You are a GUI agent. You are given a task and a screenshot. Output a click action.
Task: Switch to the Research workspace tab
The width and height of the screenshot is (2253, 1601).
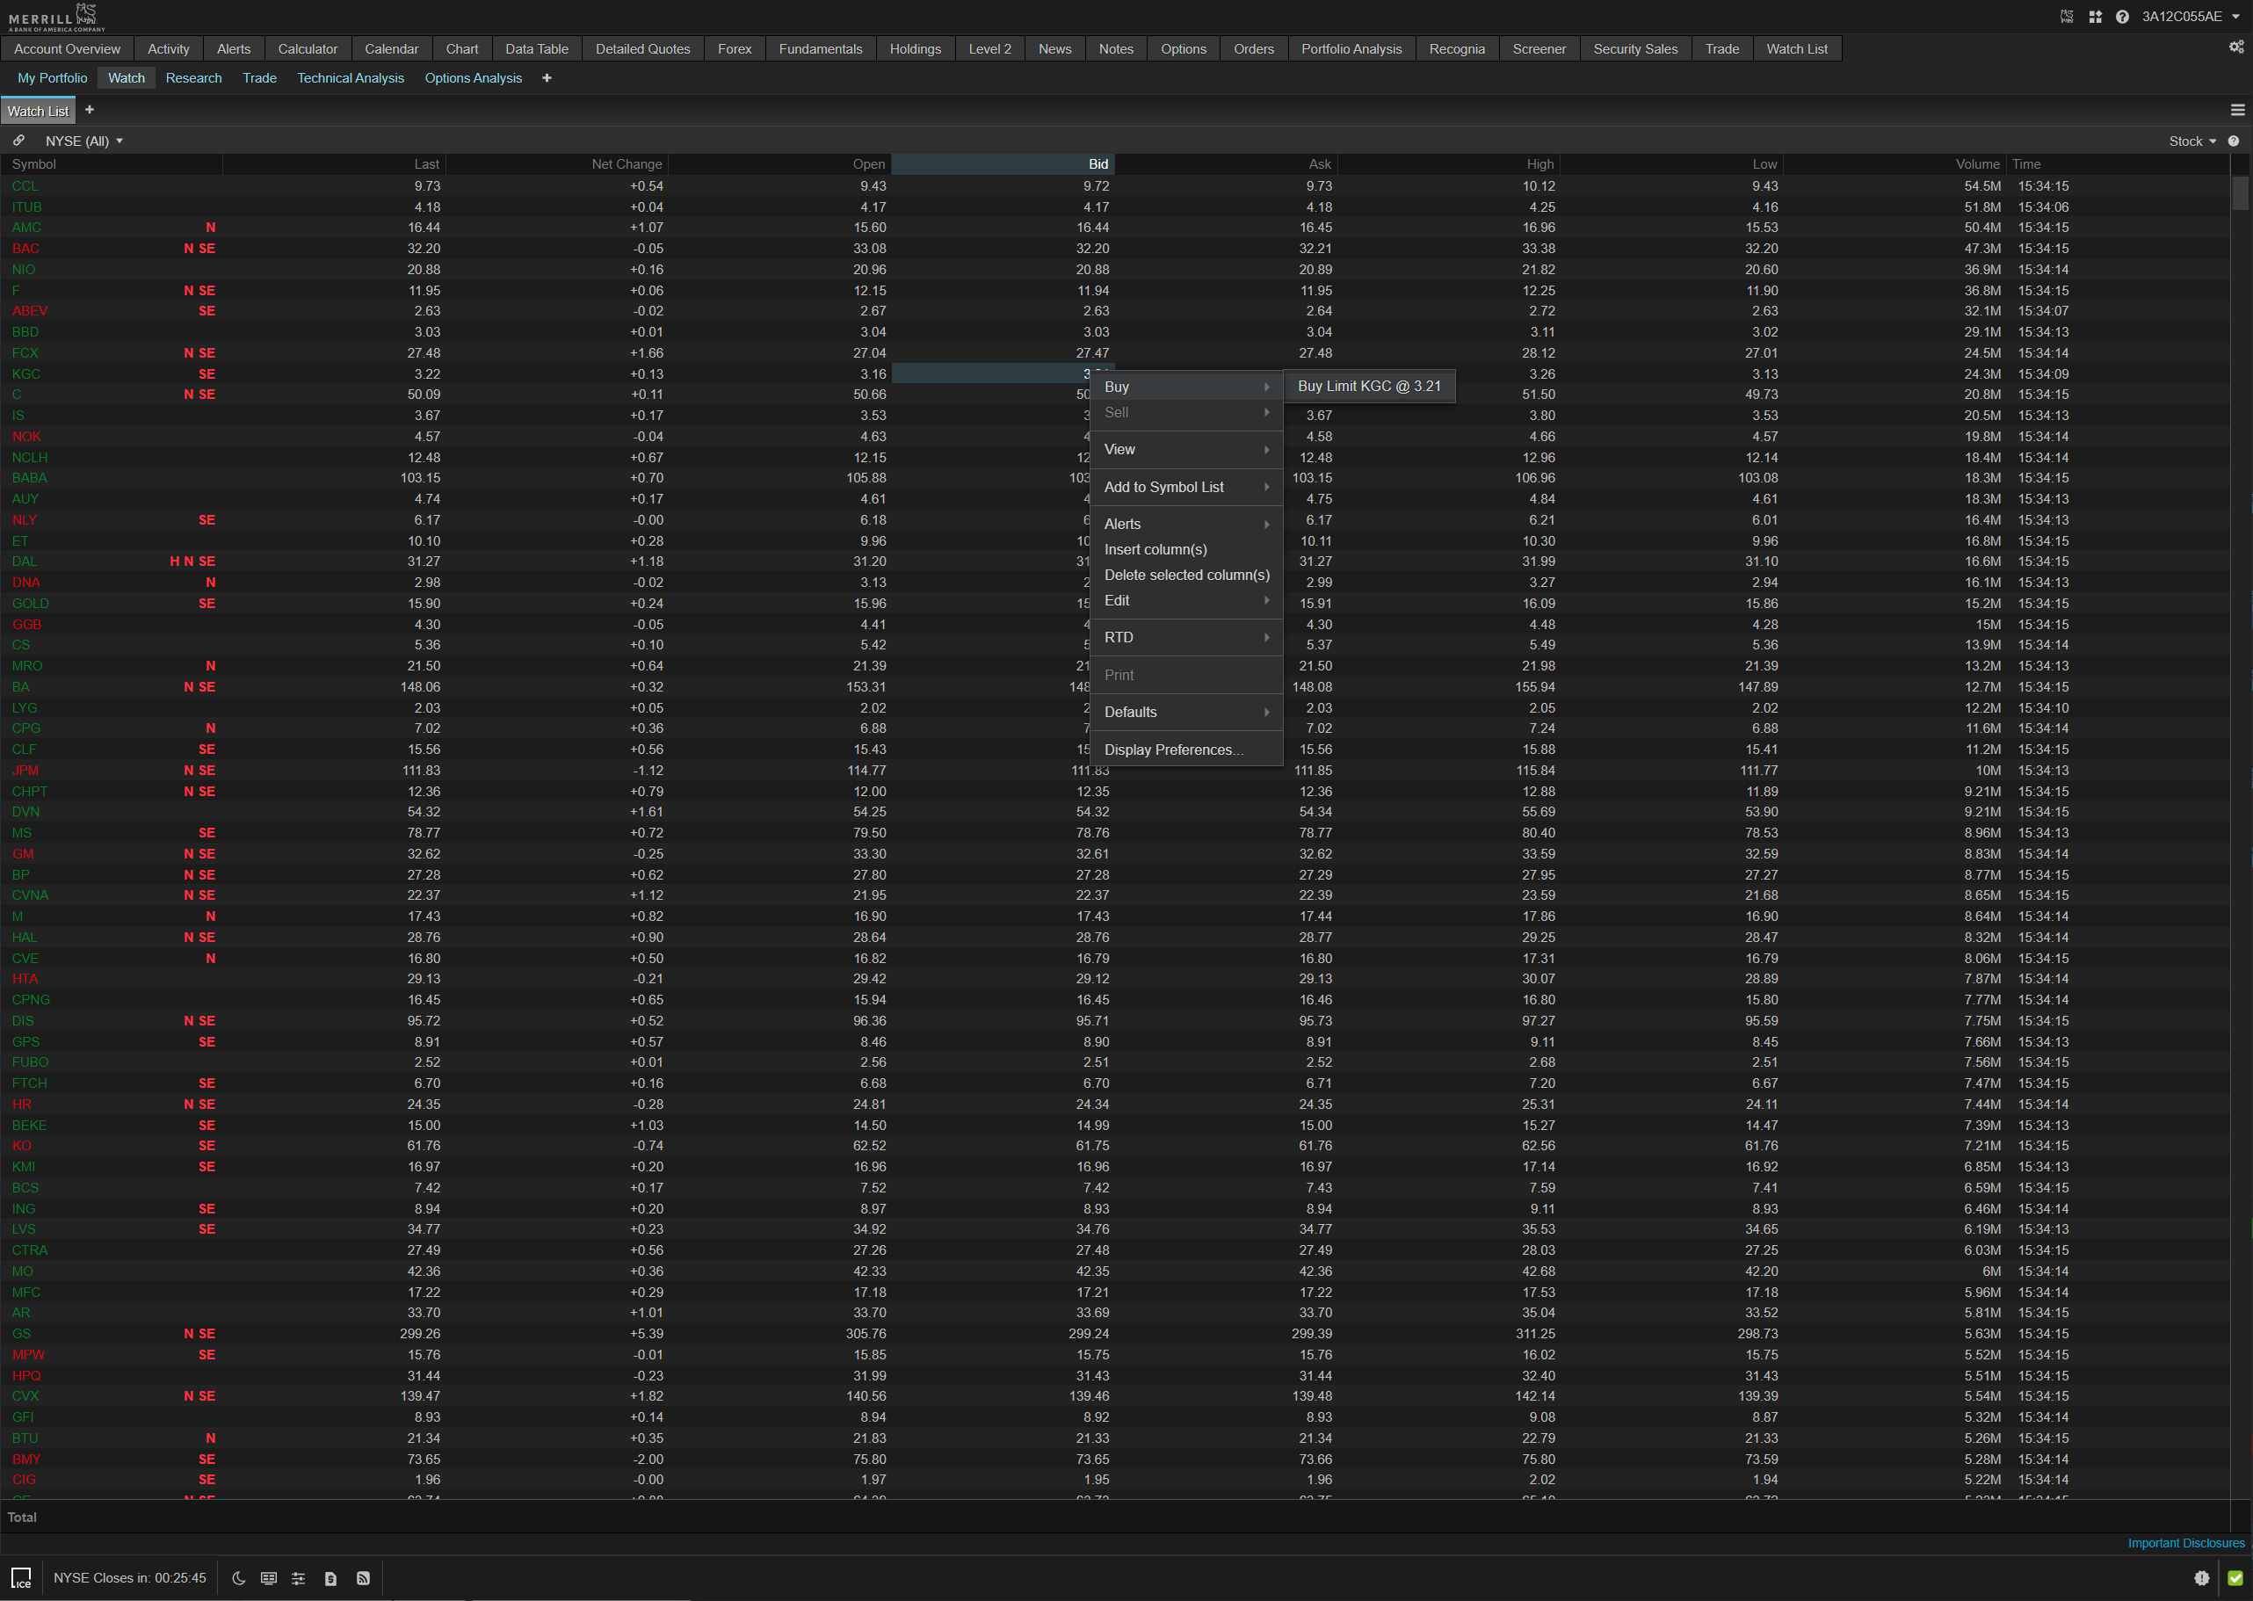pyautogui.click(x=194, y=78)
